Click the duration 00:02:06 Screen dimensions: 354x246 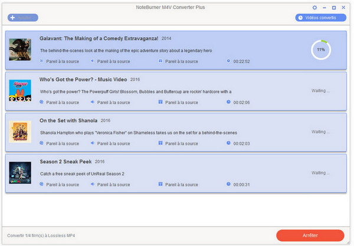(241, 102)
